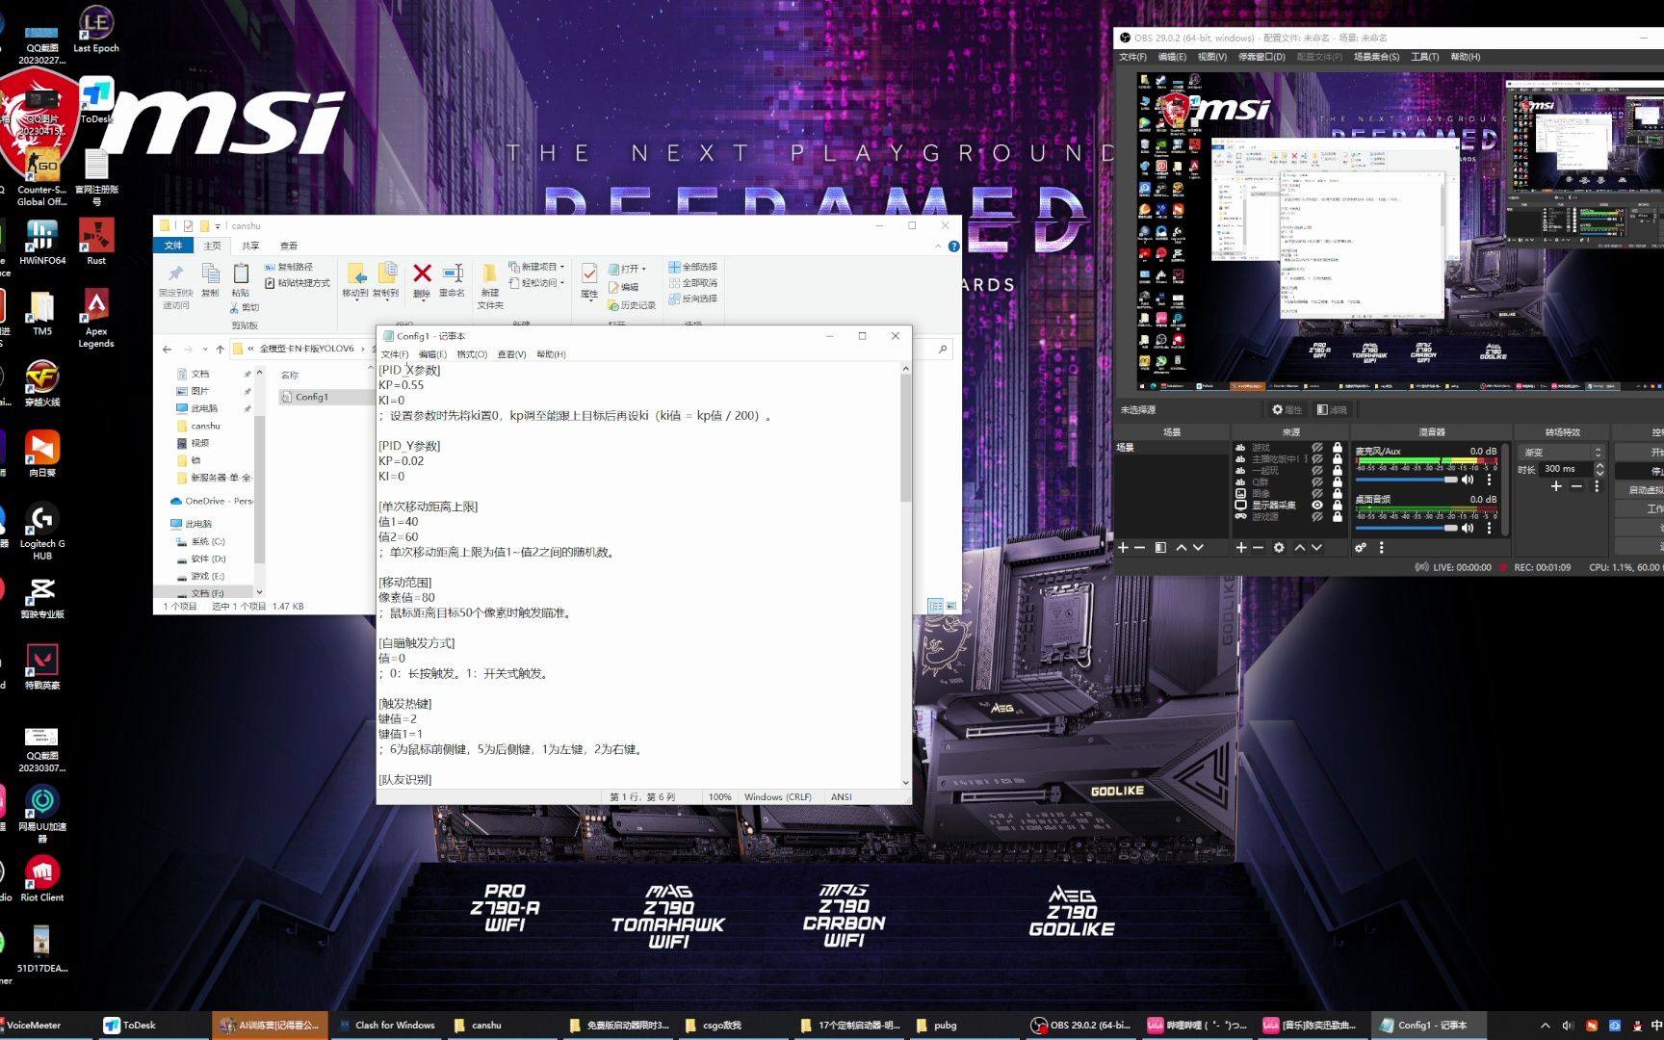Click 反向选择 in Explorer ribbon

click(x=693, y=299)
